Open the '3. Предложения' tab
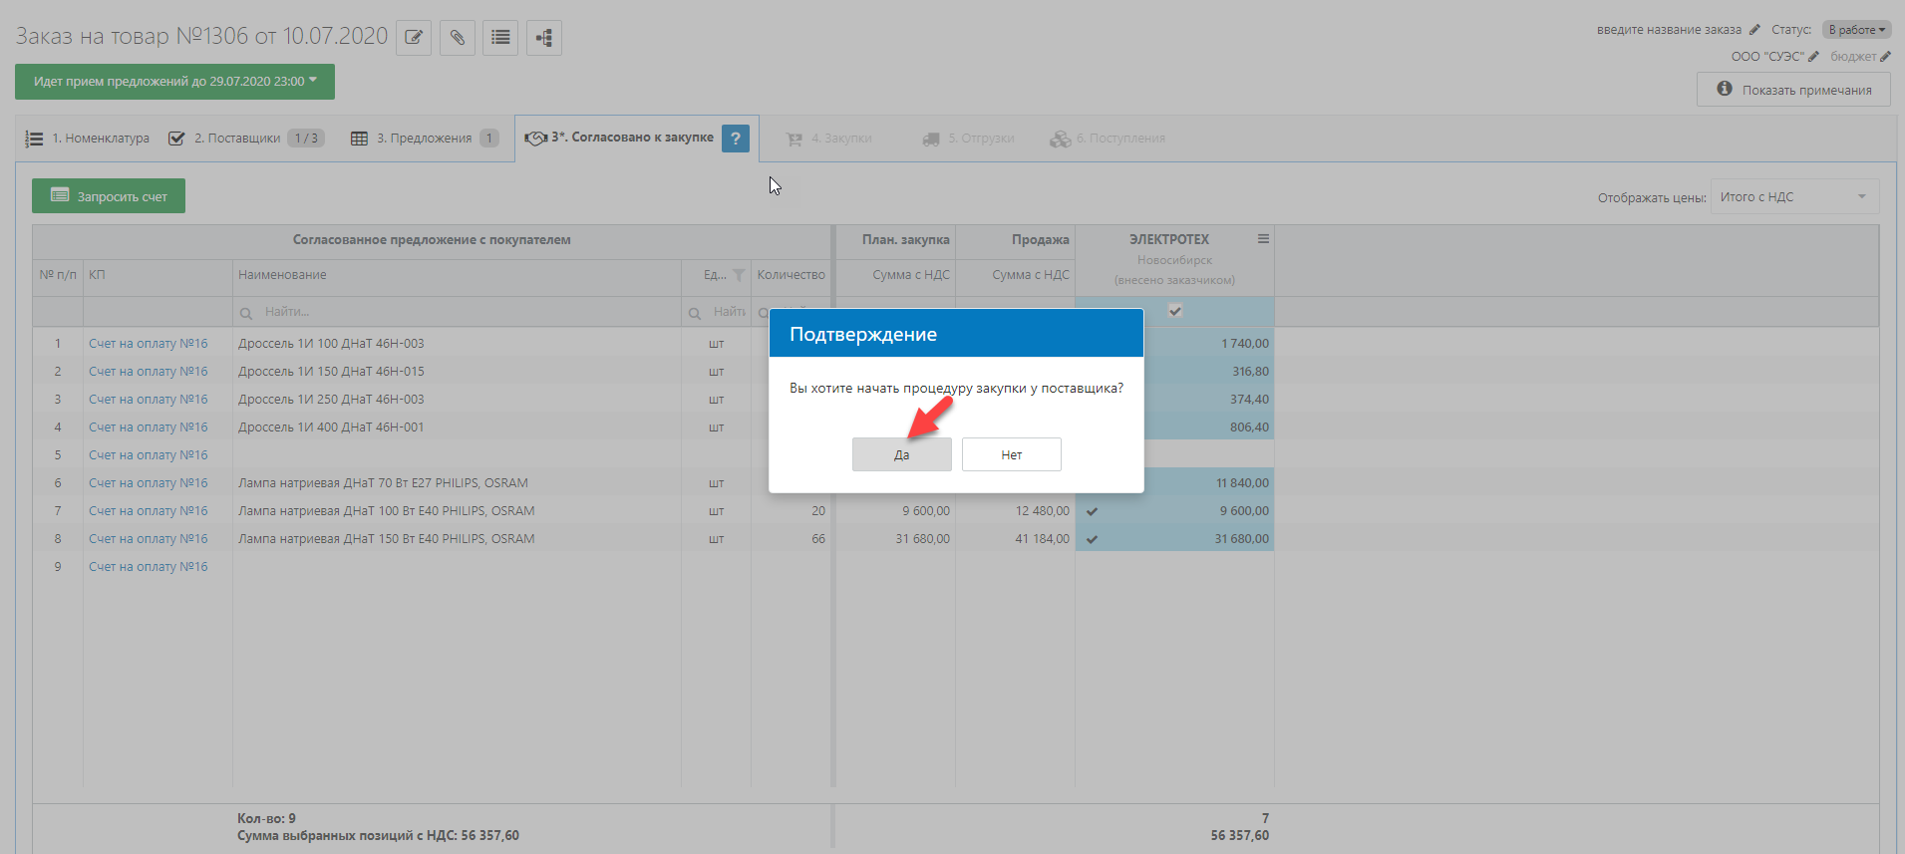 (424, 139)
